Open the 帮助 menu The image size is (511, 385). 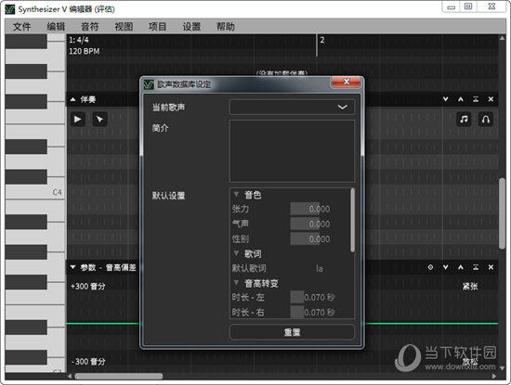pos(226,26)
